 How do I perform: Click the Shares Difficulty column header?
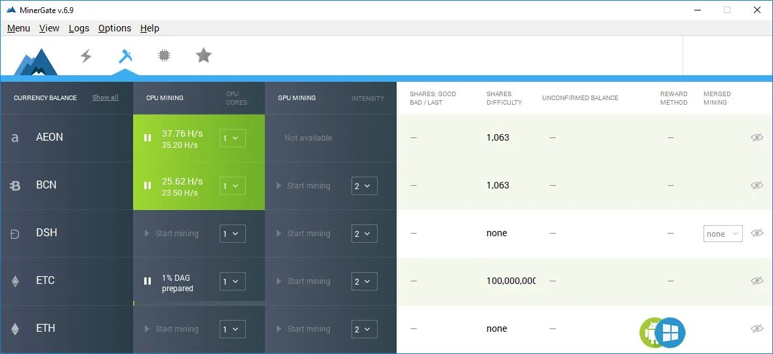click(504, 98)
